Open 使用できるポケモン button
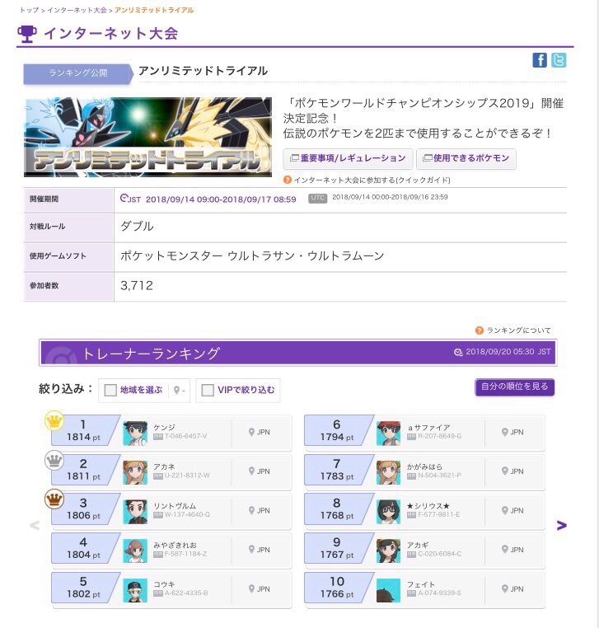Viewport: 599px width, 628px height. (x=466, y=158)
